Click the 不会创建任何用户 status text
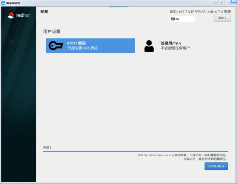 [175, 48]
